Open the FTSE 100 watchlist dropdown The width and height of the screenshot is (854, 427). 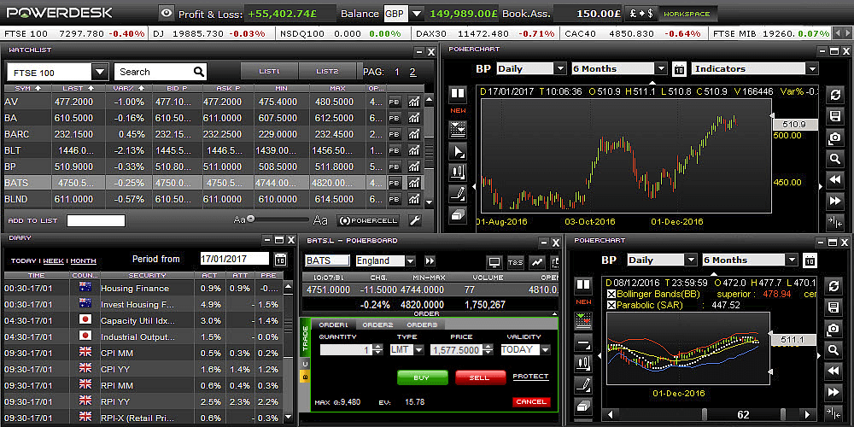pyautogui.click(x=100, y=72)
